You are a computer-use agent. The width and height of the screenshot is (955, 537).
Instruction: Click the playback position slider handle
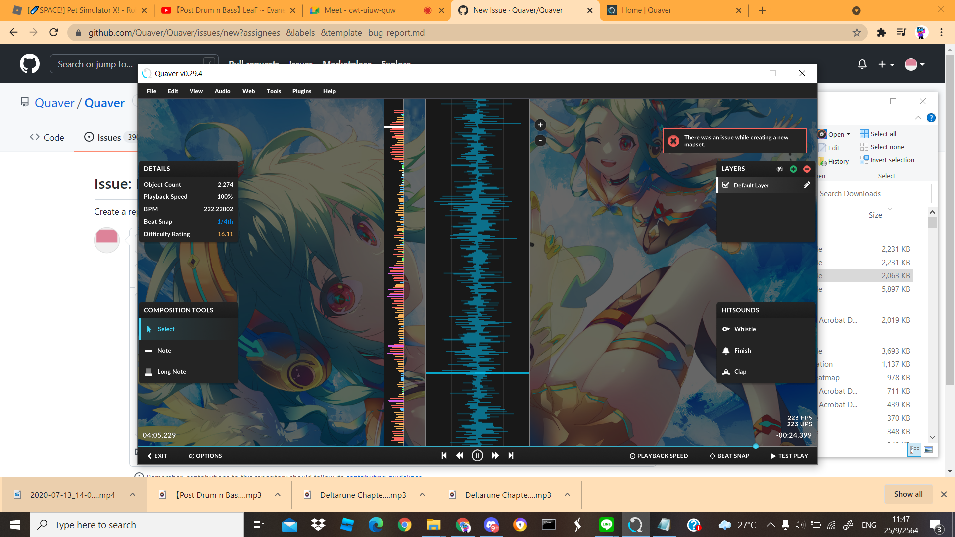point(756,446)
